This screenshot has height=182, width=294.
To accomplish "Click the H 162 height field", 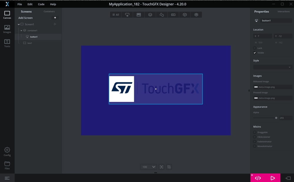I will 283,43.
